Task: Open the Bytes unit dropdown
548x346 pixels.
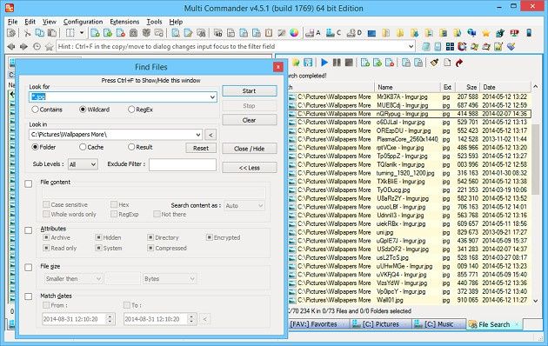Action: click(170, 278)
